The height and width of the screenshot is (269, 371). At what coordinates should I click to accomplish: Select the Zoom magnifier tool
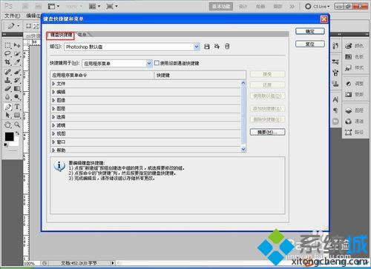(x=17, y=124)
